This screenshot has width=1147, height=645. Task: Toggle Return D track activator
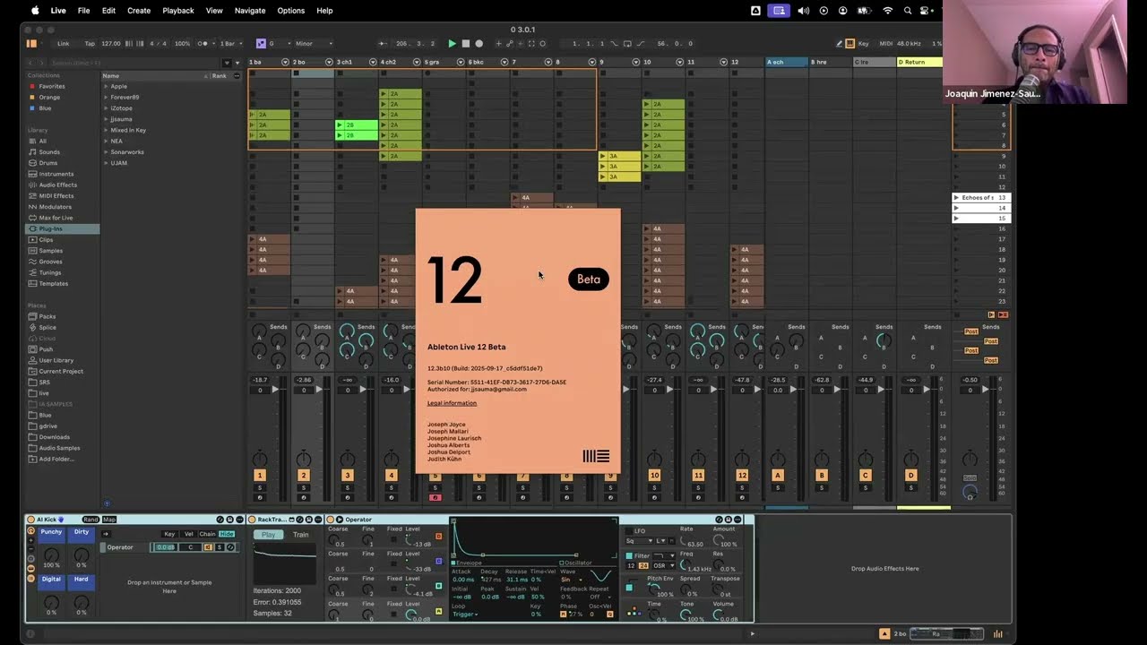[910, 475]
